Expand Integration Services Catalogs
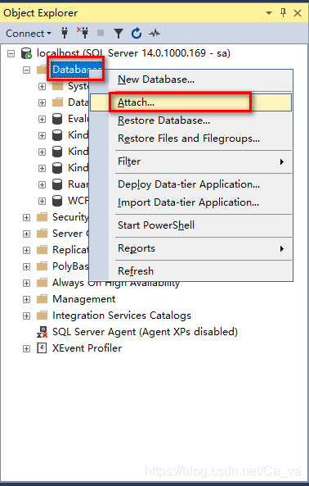309x486 pixels. tap(27, 316)
